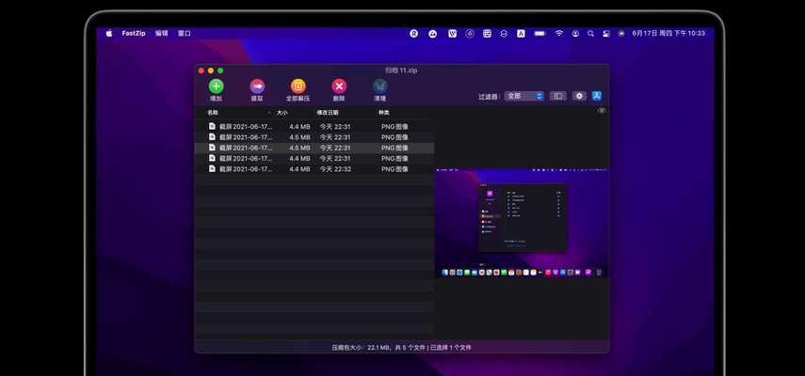805x376 pixels.
Task: Click the user account icon beside Wi-Fi
Action: [x=575, y=33]
